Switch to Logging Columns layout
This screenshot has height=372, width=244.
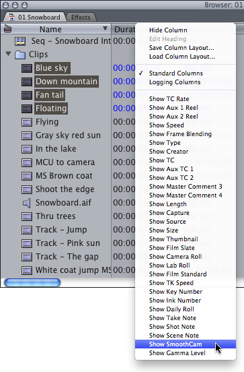pos(175,82)
